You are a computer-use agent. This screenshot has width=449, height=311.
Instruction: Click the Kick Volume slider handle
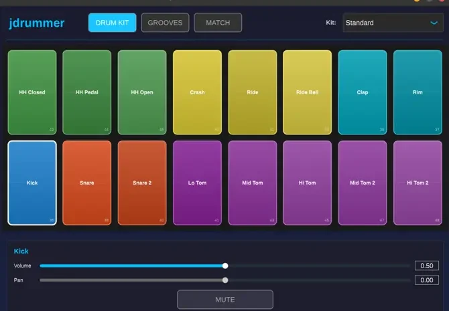(225, 266)
